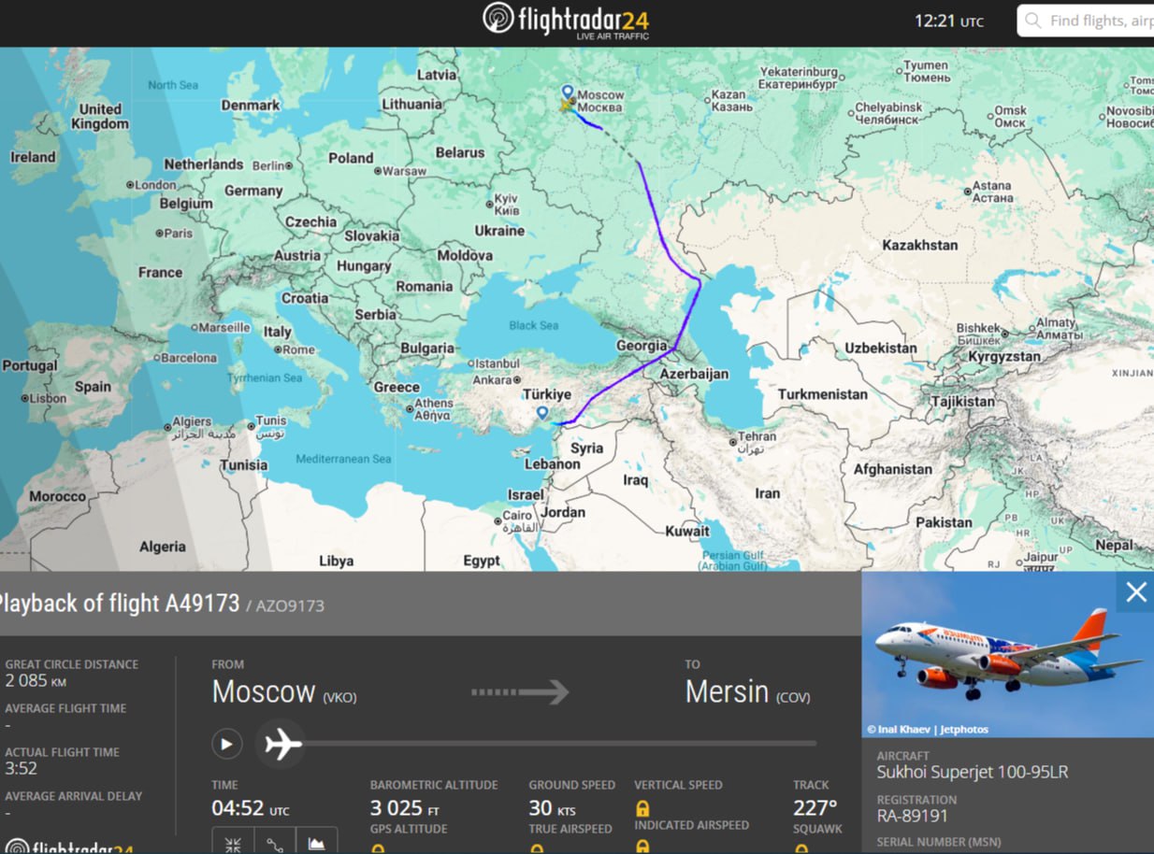Click registration RA-89191
The image size is (1154, 854).
pos(914,816)
